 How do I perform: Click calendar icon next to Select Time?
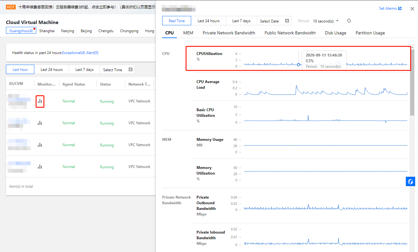[131, 70]
